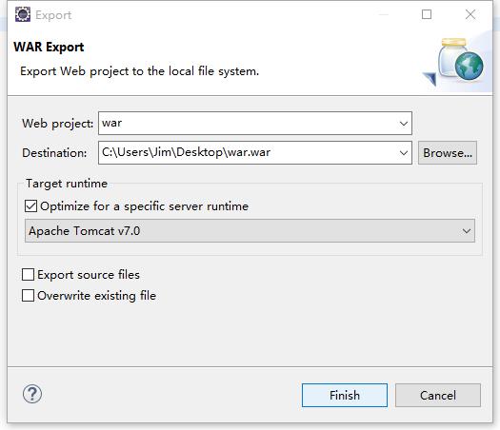
Task: Click the Overwrite existing file label
Action: point(96,296)
